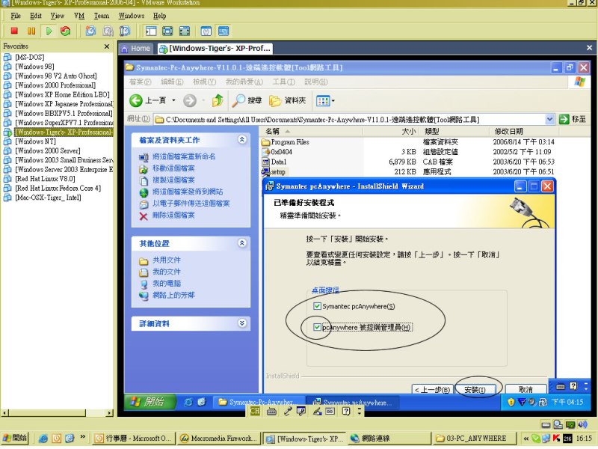Open 我的電腦 under 其他位置
Screen dimensions: 598x449
coord(167,284)
